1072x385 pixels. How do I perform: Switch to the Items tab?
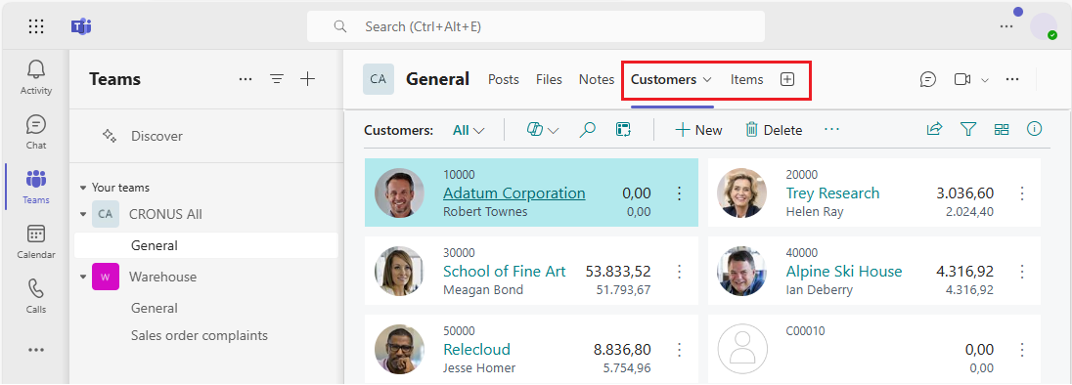[746, 79]
